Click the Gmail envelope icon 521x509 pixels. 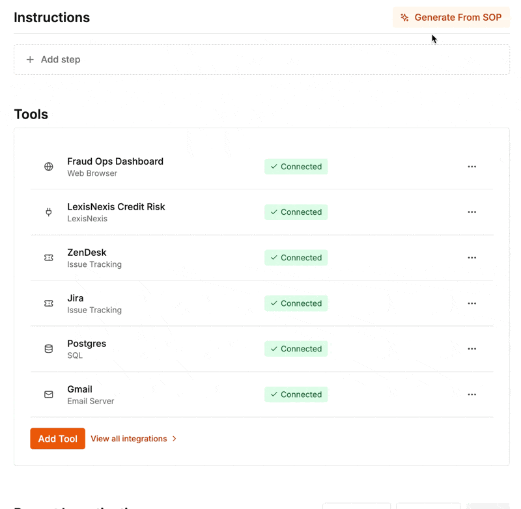(49, 394)
